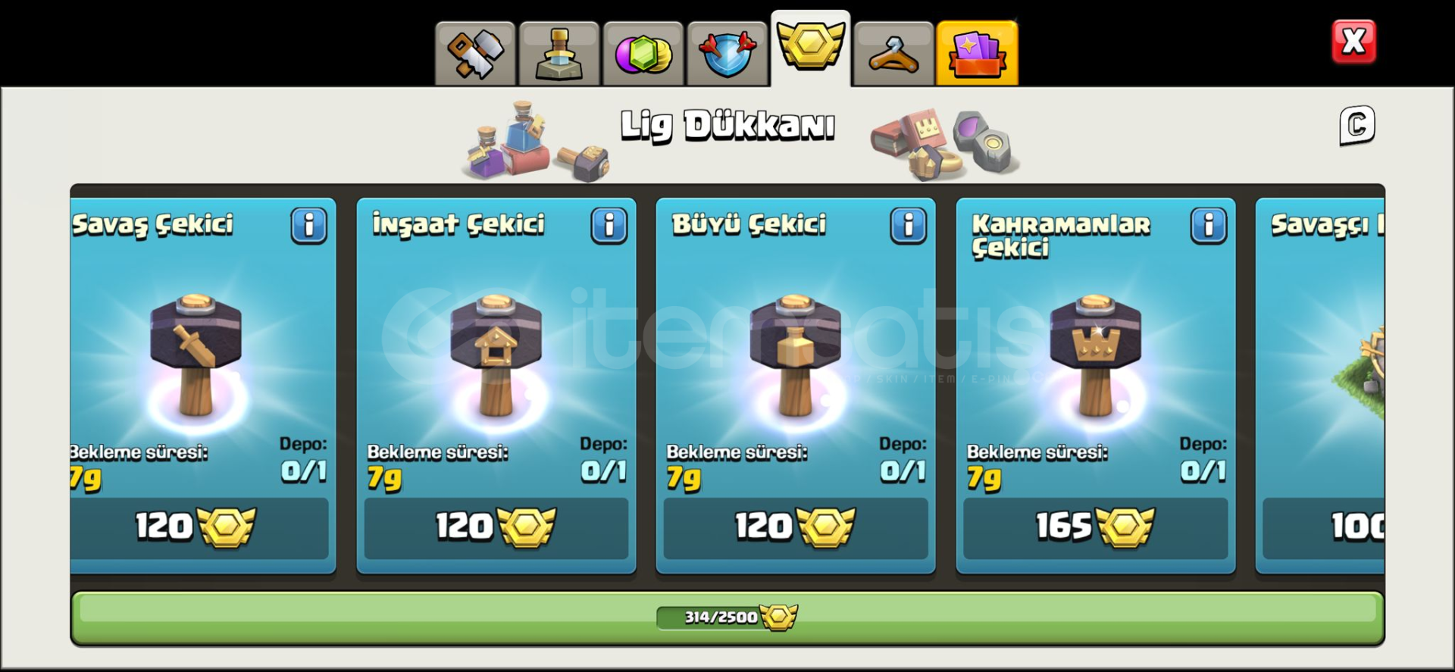The image size is (1455, 672).
Task: Open the clothes hanger skins tab
Action: pos(893,53)
